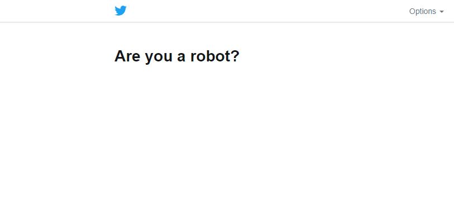Viewport: 454px width, 220px height.
Task: Click the bold robot question title
Action: (x=177, y=56)
